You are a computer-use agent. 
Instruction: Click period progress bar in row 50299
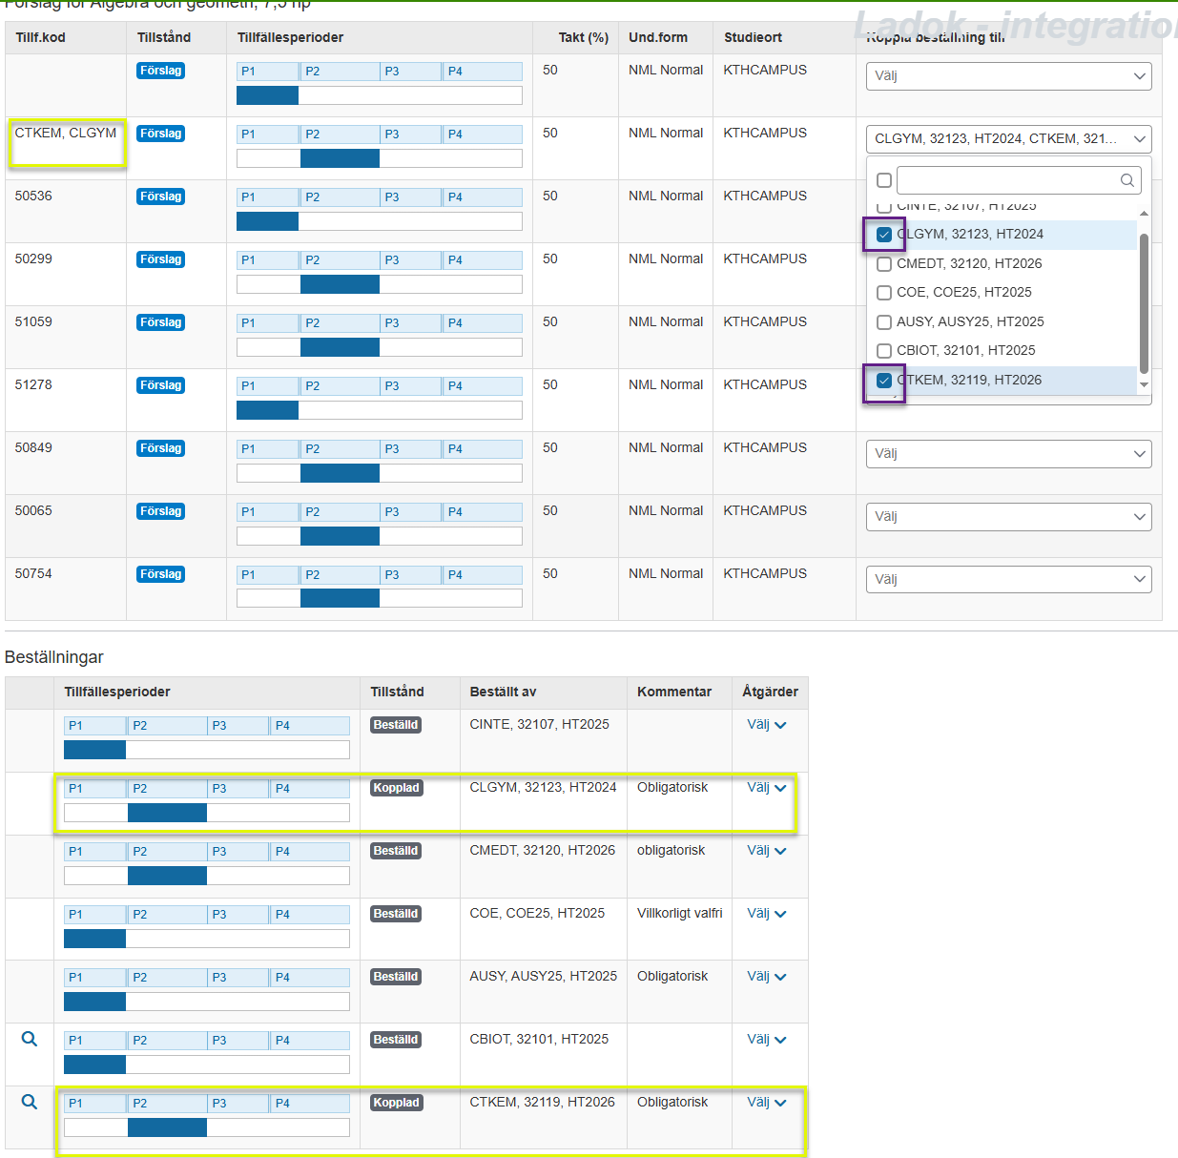pyautogui.click(x=379, y=284)
